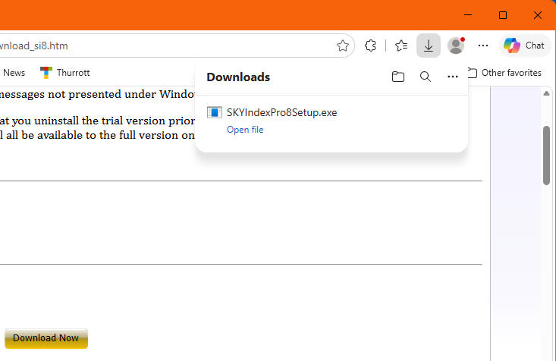This screenshot has height=361, width=556.
Task: Open downloads folder from Downloads panel
Action: (398, 77)
